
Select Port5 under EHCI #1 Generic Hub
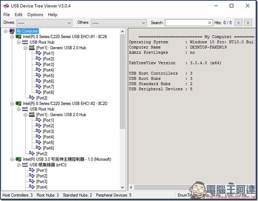[x=49, y=76]
